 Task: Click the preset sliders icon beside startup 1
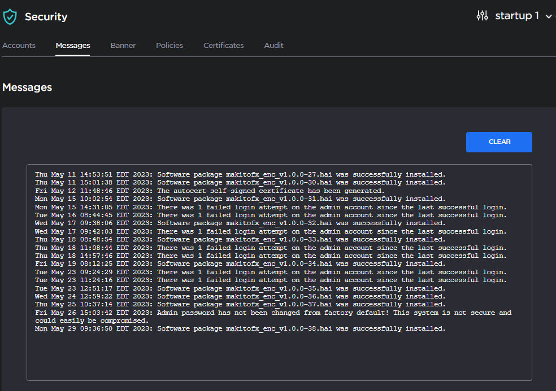click(x=482, y=16)
